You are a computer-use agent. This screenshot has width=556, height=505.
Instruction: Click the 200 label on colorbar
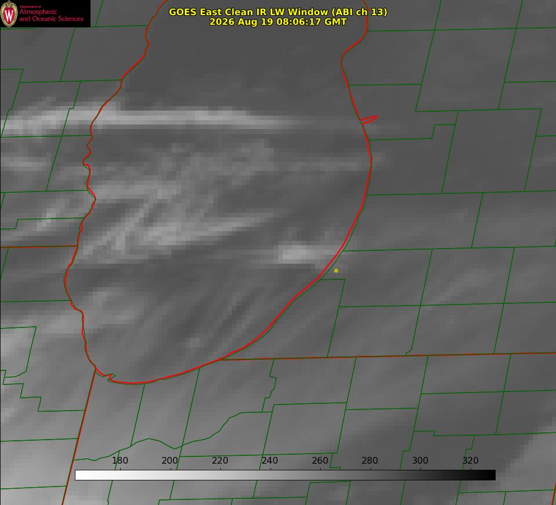tap(170, 460)
